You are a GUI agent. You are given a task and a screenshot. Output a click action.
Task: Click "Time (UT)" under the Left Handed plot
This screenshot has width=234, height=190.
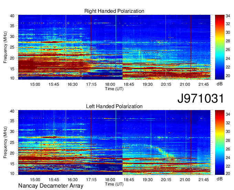tap(114, 184)
